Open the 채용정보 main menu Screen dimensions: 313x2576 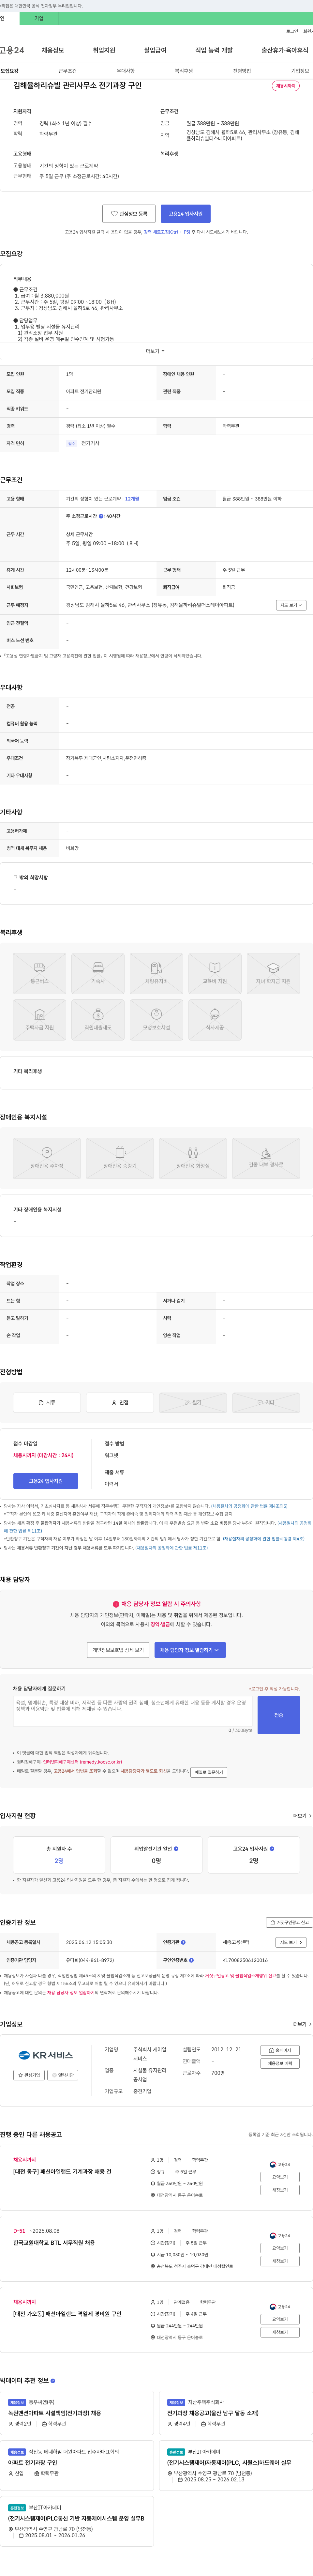[53, 50]
